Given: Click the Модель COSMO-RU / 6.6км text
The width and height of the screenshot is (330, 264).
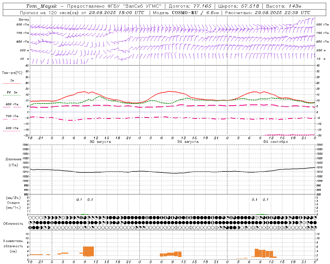Looking at the screenshot, I should pyautogui.click(x=186, y=13).
